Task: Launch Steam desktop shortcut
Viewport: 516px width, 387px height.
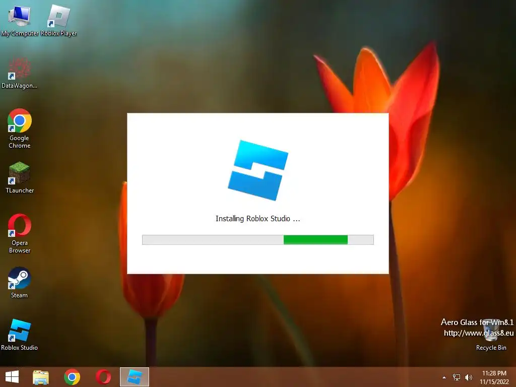Action: coord(20,282)
